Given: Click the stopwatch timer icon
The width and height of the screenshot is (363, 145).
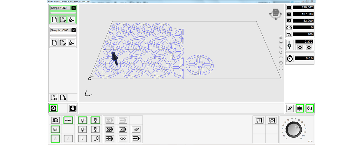Looking at the screenshot, I should pyautogui.click(x=290, y=58).
